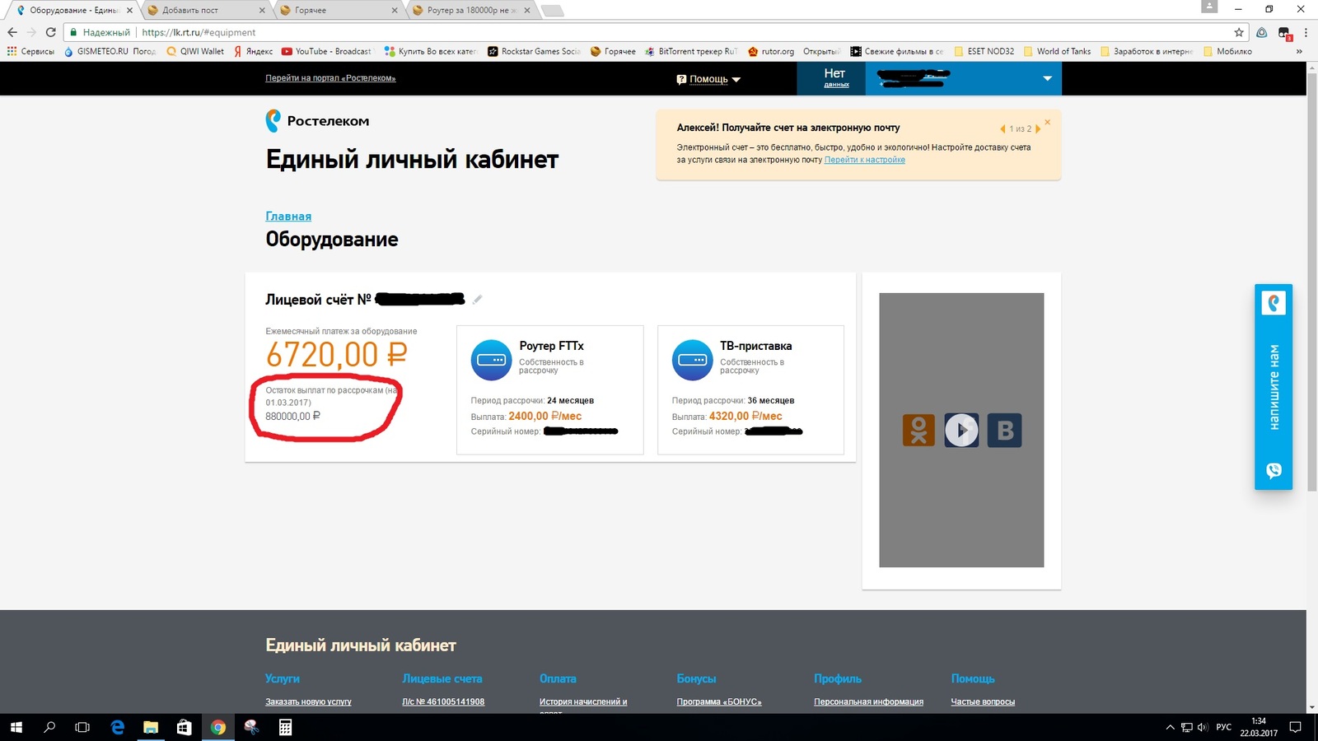
Task: Reload the page in Chrome
Action: (x=50, y=32)
